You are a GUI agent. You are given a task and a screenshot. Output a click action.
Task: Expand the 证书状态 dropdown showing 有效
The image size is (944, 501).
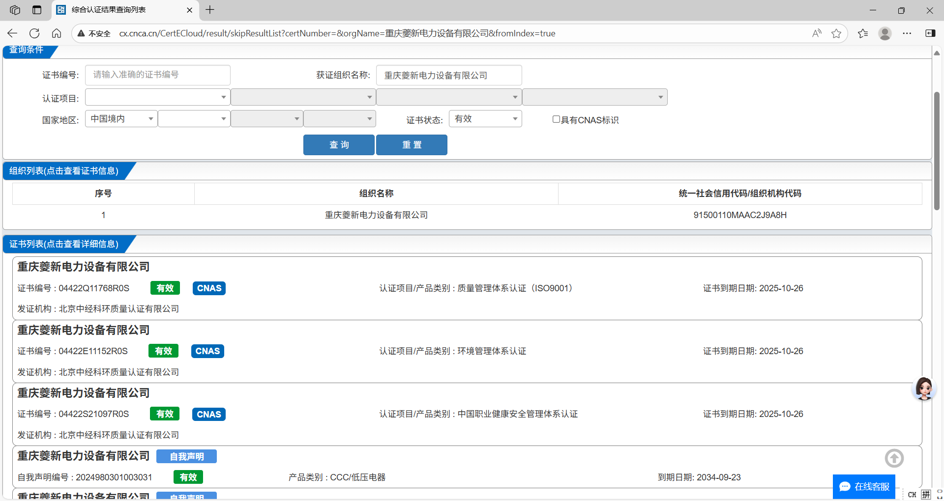pyautogui.click(x=485, y=119)
